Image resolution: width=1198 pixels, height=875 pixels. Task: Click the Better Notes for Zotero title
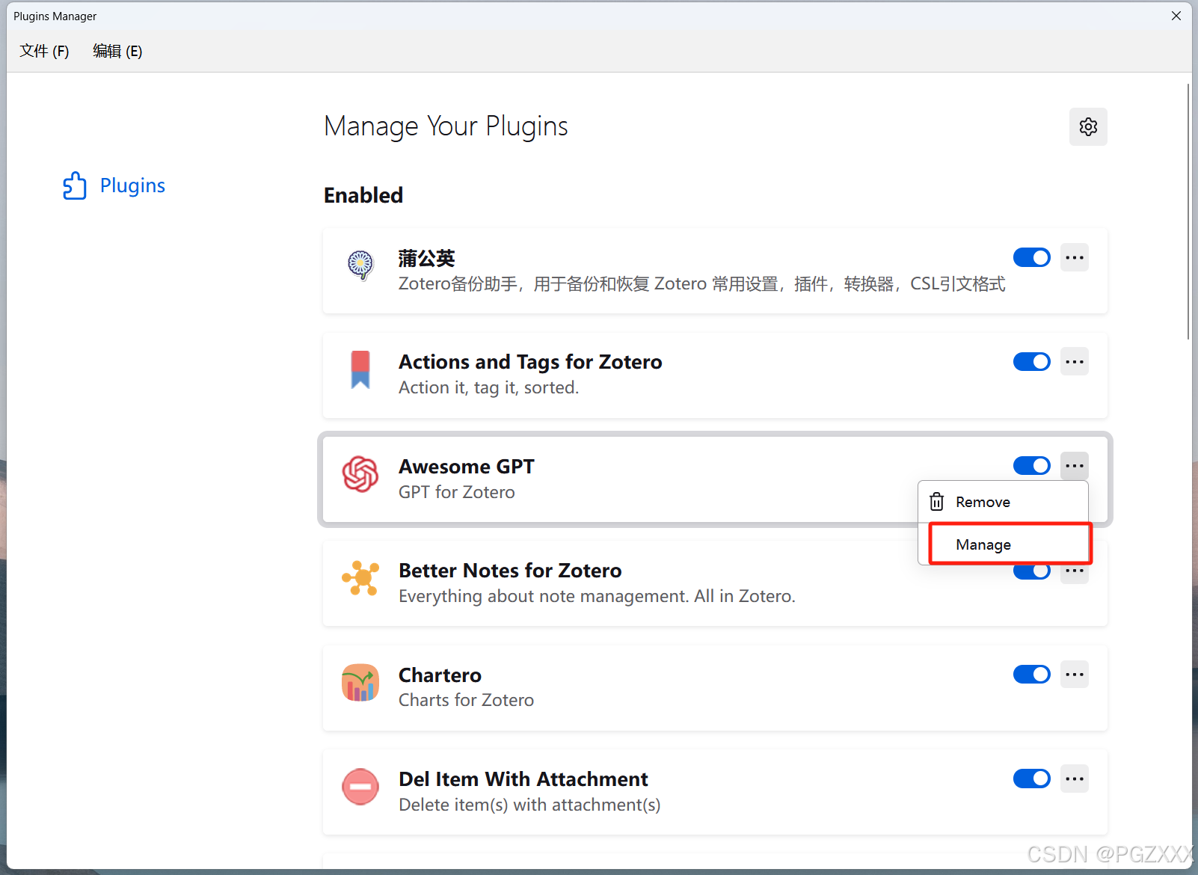(510, 571)
